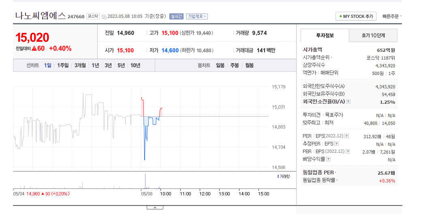Click the 전일 value 14,960 in header
423x214 pixels.
pos(126,33)
